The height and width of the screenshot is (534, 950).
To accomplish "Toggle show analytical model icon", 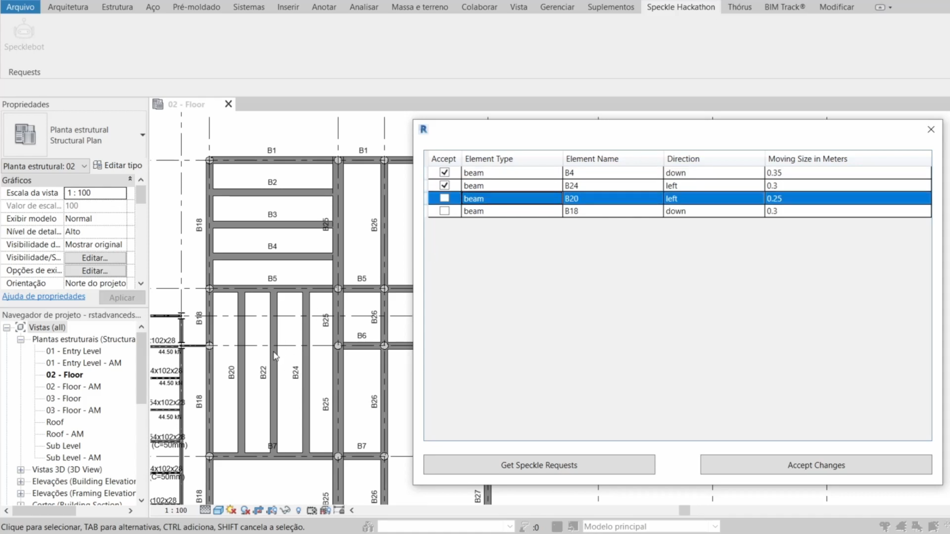I will click(325, 510).
